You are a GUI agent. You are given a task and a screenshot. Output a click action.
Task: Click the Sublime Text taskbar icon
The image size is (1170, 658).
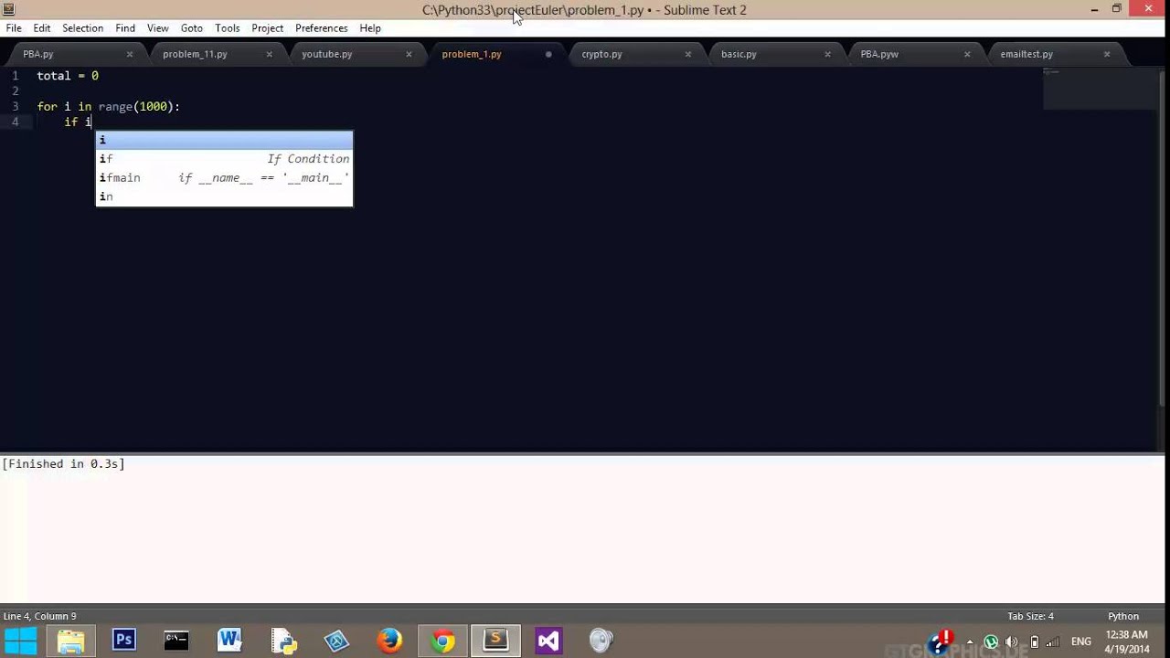495,642
